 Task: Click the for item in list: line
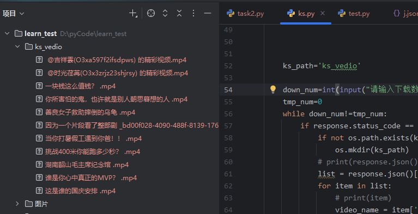355,186
